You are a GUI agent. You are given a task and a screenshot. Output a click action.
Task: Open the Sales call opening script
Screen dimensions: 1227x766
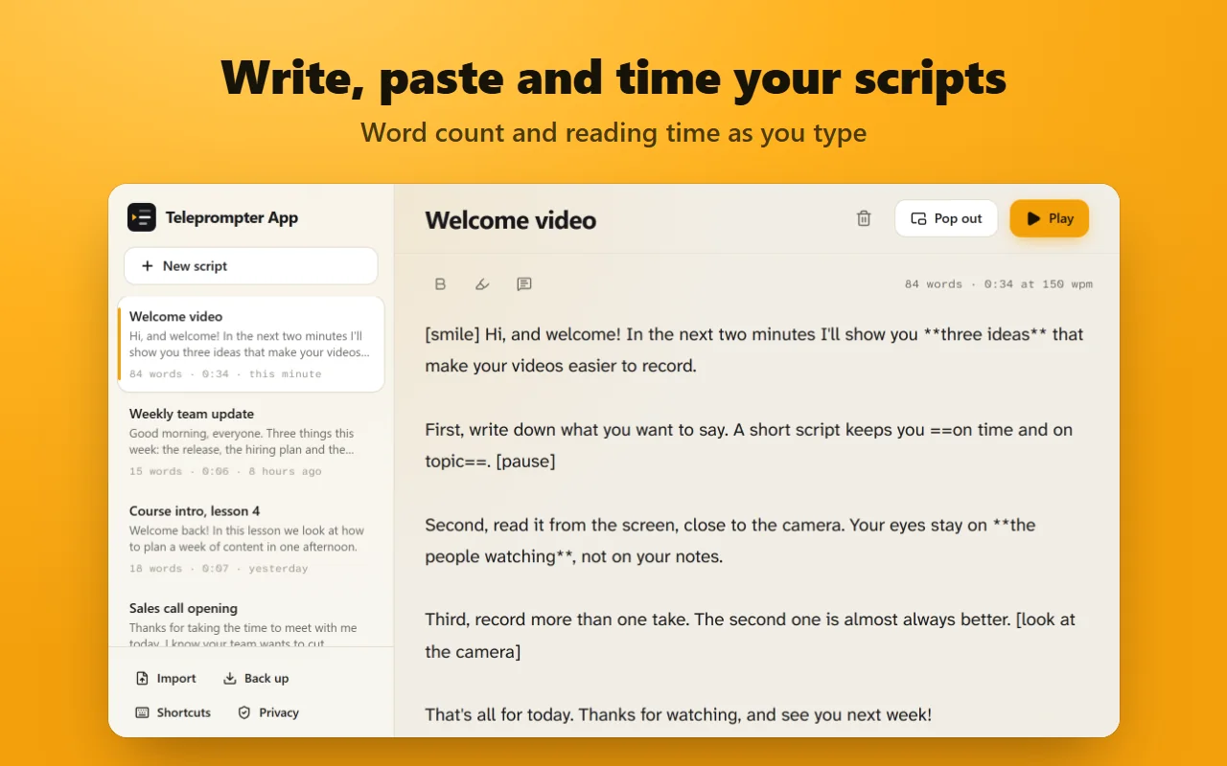pos(251,622)
